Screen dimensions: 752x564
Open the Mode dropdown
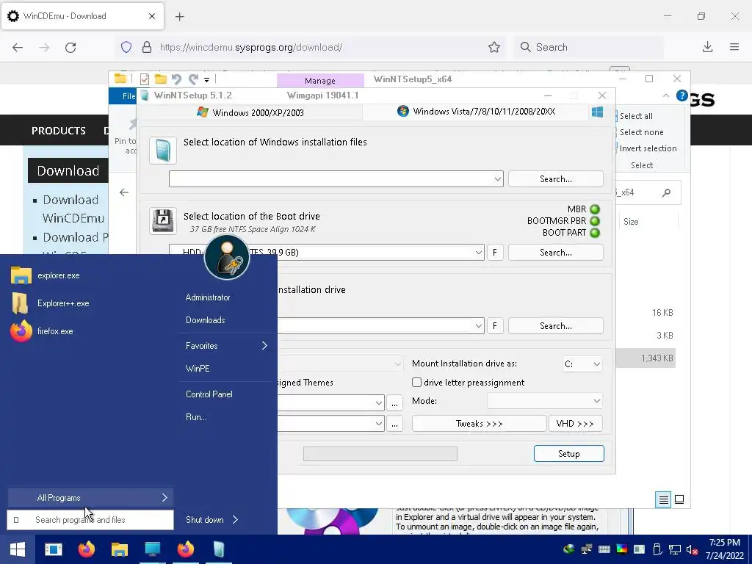(544, 401)
